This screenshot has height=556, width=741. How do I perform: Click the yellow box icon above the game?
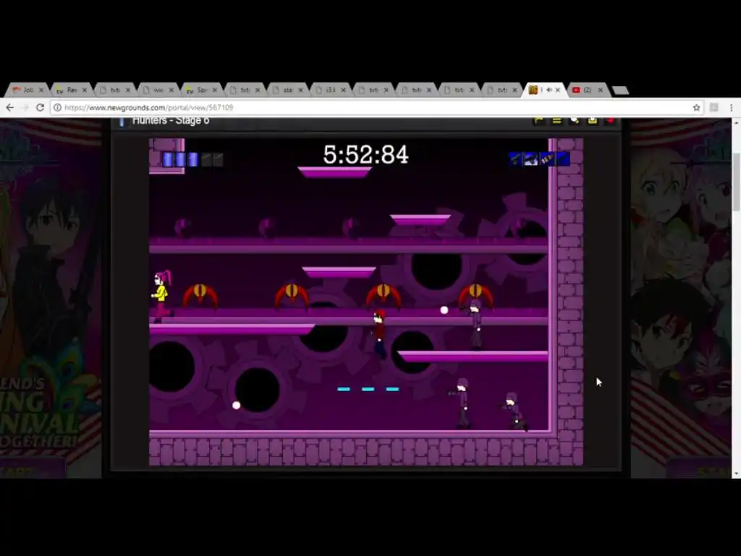click(592, 121)
